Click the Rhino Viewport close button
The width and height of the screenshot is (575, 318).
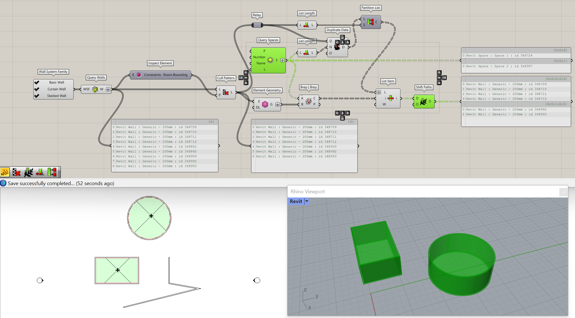pyautogui.click(x=563, y=192)
